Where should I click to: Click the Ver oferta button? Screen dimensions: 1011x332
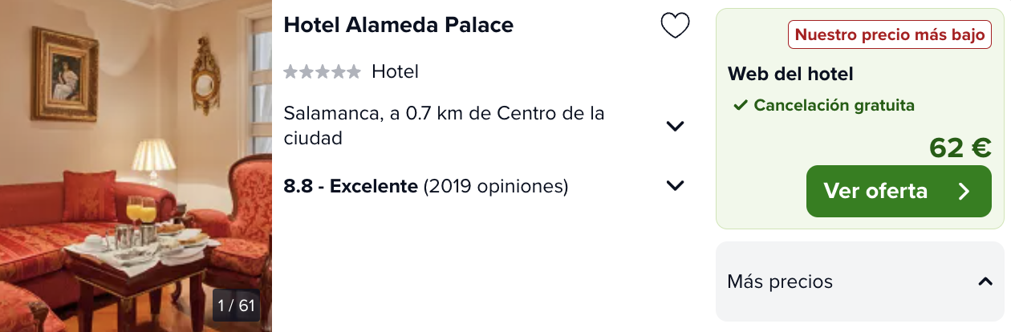coord(899,191)
